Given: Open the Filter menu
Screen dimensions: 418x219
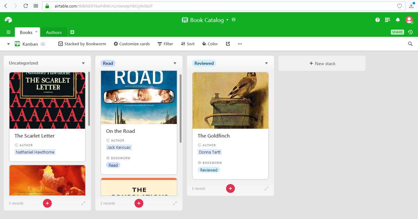Looking at the screenshot, I should tap(165, 44).
